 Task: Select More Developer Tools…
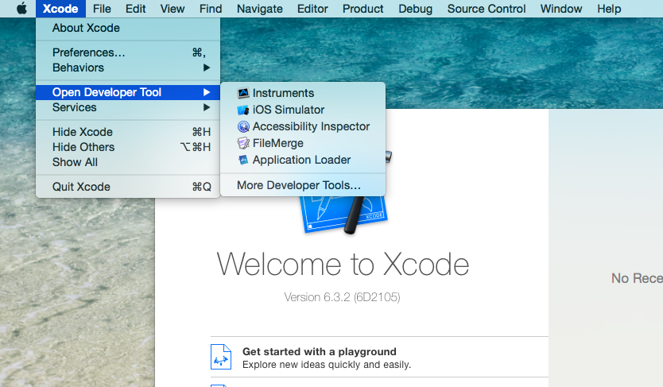click(x=303, y=185)
